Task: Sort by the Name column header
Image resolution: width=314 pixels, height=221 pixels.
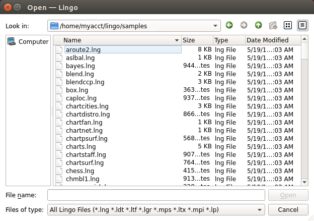Action: pyautogui.click(x=117, y=40)
